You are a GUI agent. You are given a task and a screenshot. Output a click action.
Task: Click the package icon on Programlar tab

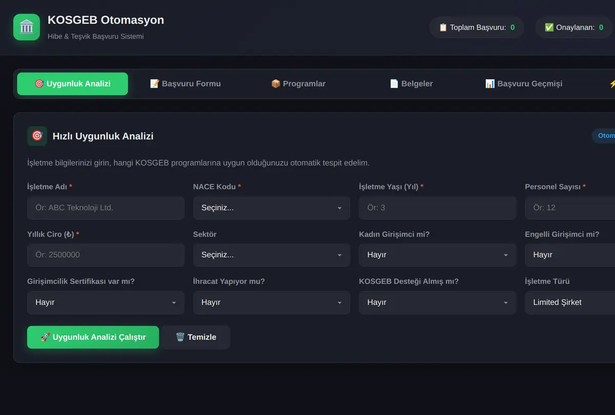[276, 83]
